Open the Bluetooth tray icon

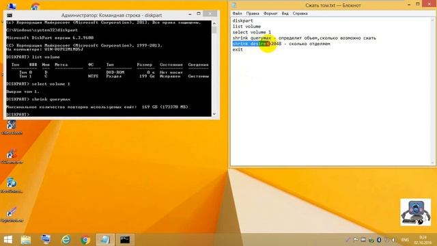(x=379, y=240)
